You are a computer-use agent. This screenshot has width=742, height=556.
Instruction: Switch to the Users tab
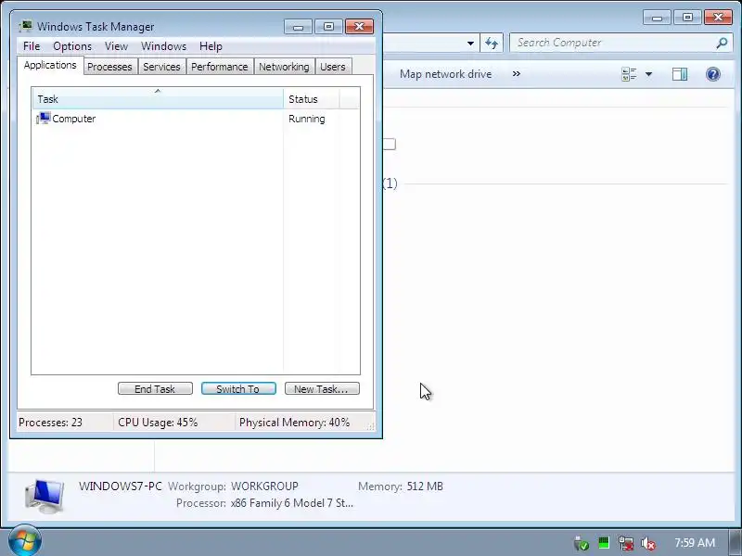click(x=333, y=67)
